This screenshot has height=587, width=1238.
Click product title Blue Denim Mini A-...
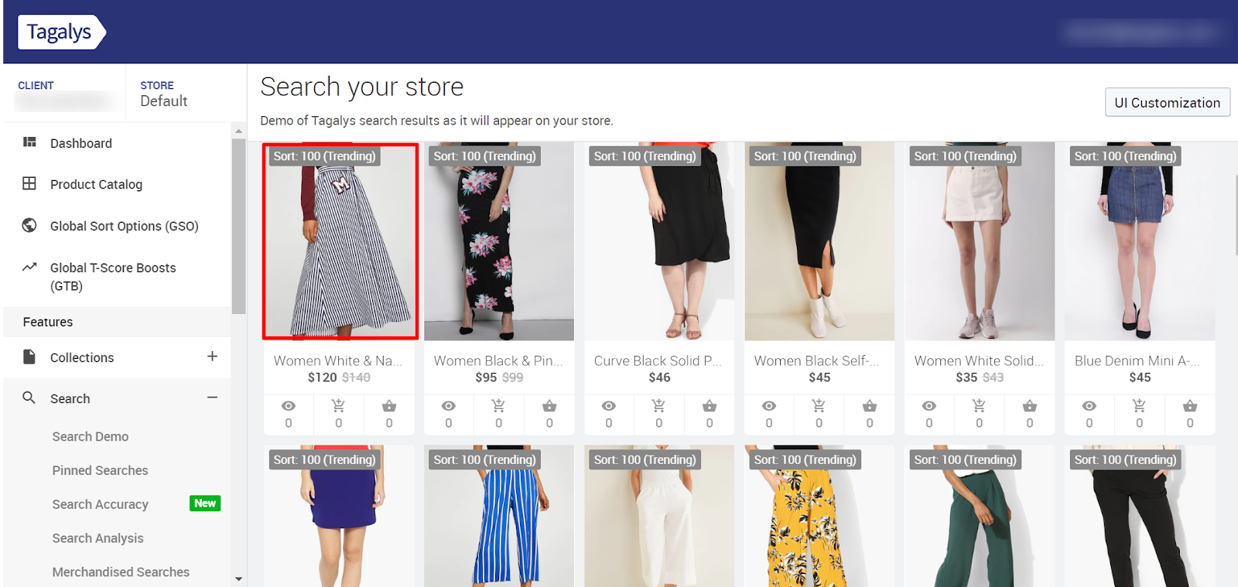coord(1137,360)
